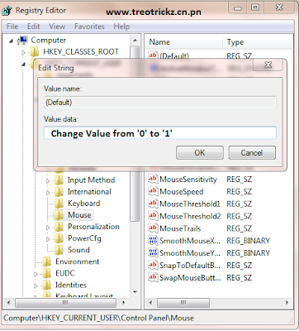Select the Environment key label
This screenshot has width=299, height=331.
[x=78, y=261]
